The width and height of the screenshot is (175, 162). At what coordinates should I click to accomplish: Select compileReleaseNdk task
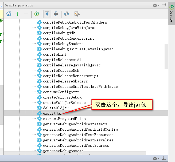(61, 70)
